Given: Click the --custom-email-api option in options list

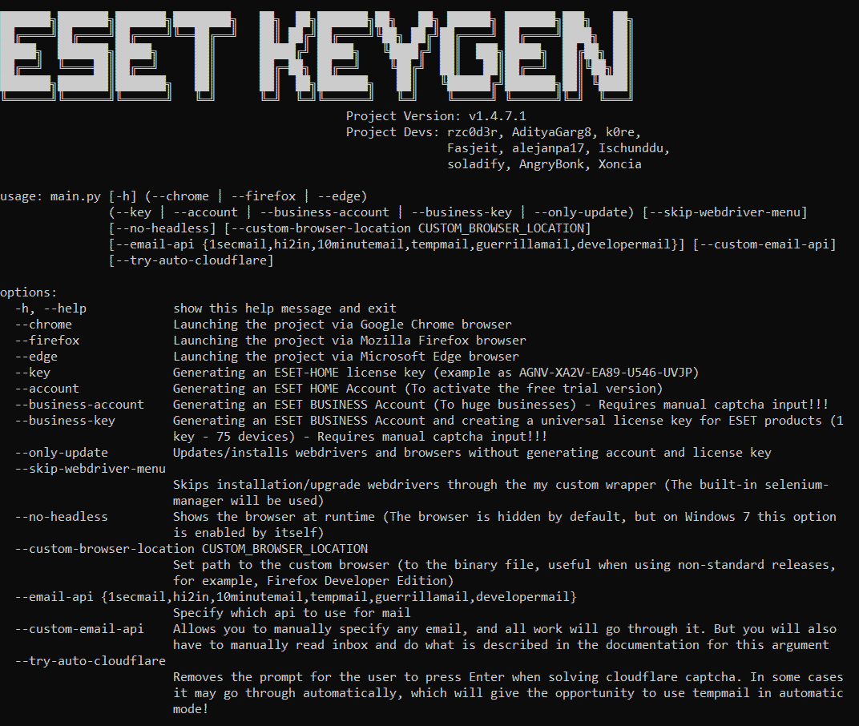Looking at the screenshot, I should pos(79,628).
